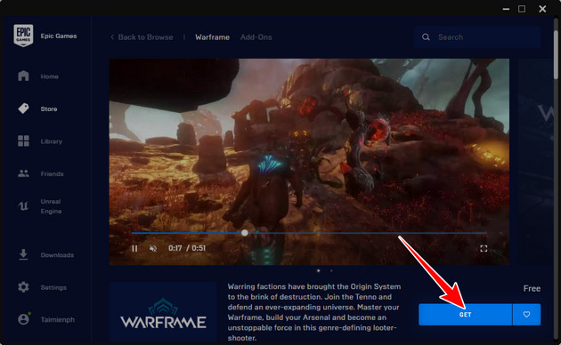The width and height of the screenshot is (561, 345).
Task: Open the Taimienph profile avatar
Action: (24, 319)
